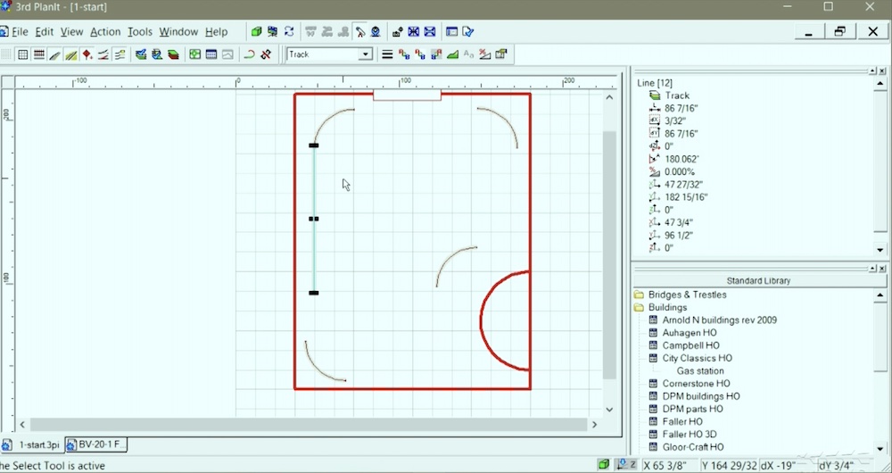Switch to the 1-start.3pi document tab
This screenshot has height=473, width=892.
pyautogui.click(x=32, y=444)
